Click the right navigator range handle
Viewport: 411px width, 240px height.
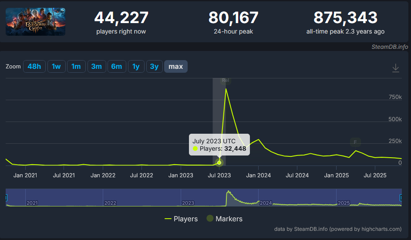coord(401,198)
